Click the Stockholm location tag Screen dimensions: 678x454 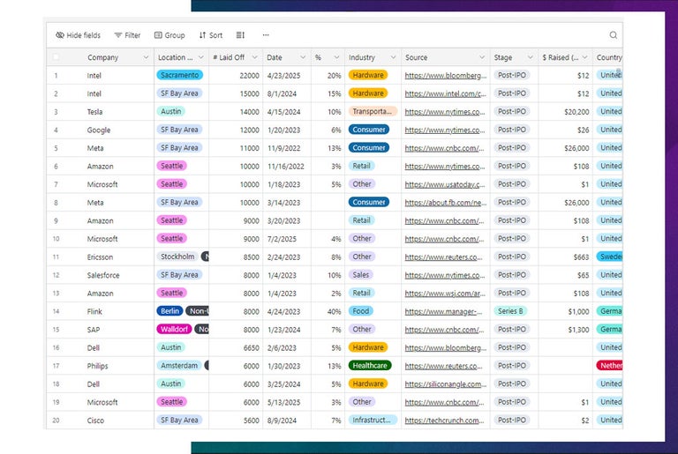[177, 257]
